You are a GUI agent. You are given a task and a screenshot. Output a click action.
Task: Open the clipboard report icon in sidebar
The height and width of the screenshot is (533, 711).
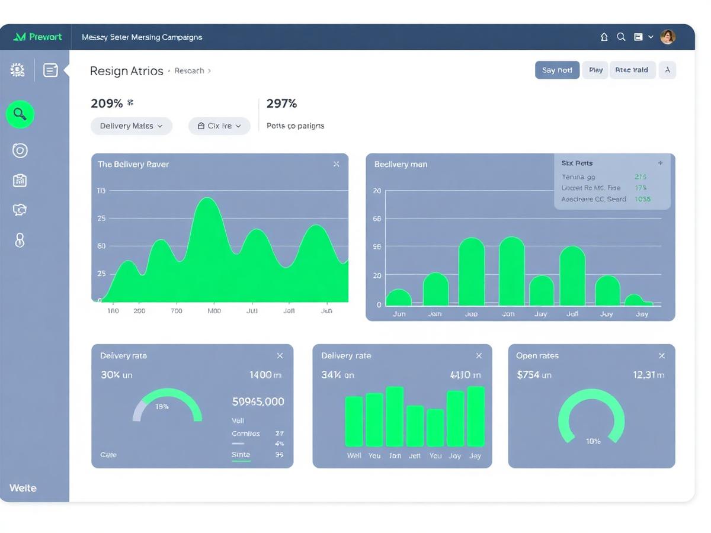20,181
